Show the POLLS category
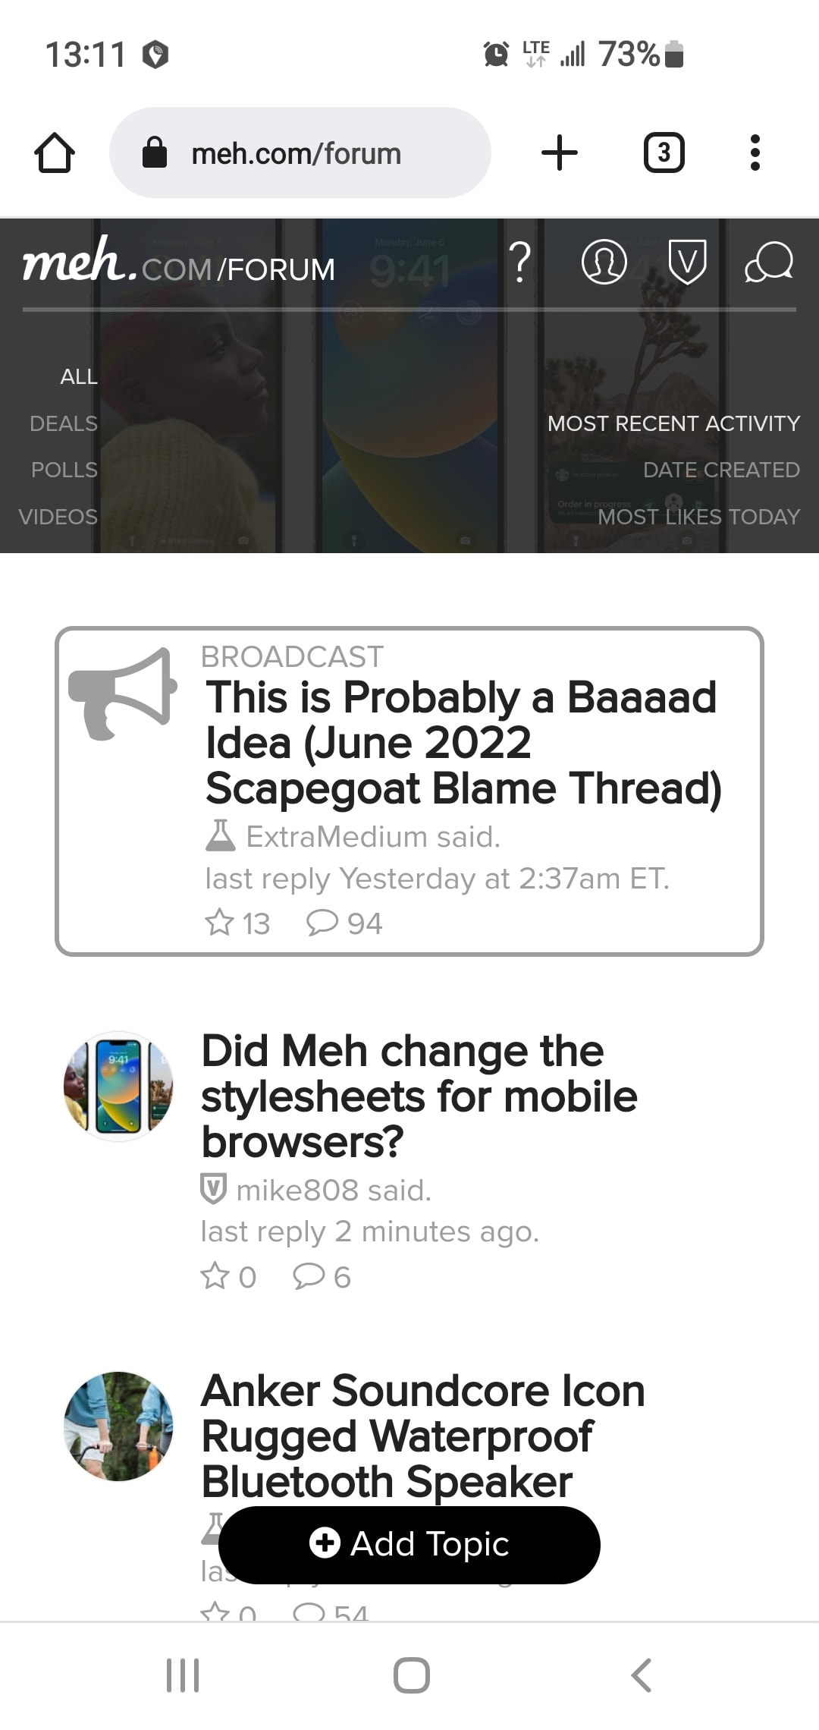This screenshot has width=819, height=1730. coord(64,470)
